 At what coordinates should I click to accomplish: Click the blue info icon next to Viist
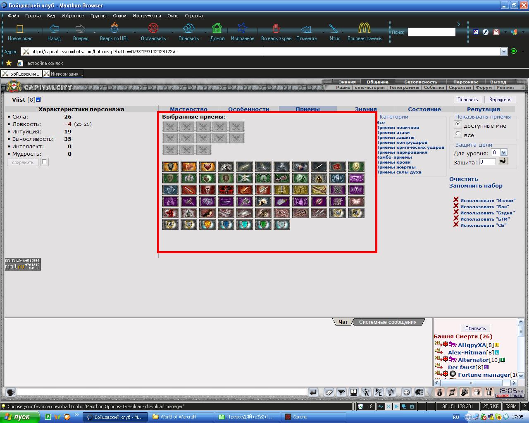38,100
